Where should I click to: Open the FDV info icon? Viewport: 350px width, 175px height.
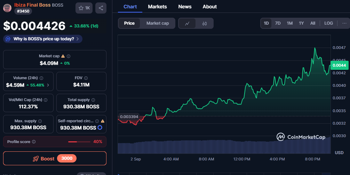[86, 78]
